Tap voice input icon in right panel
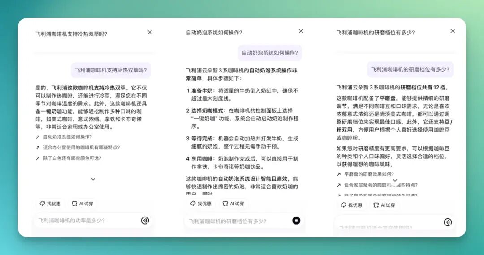 click(x=448, y=222)
